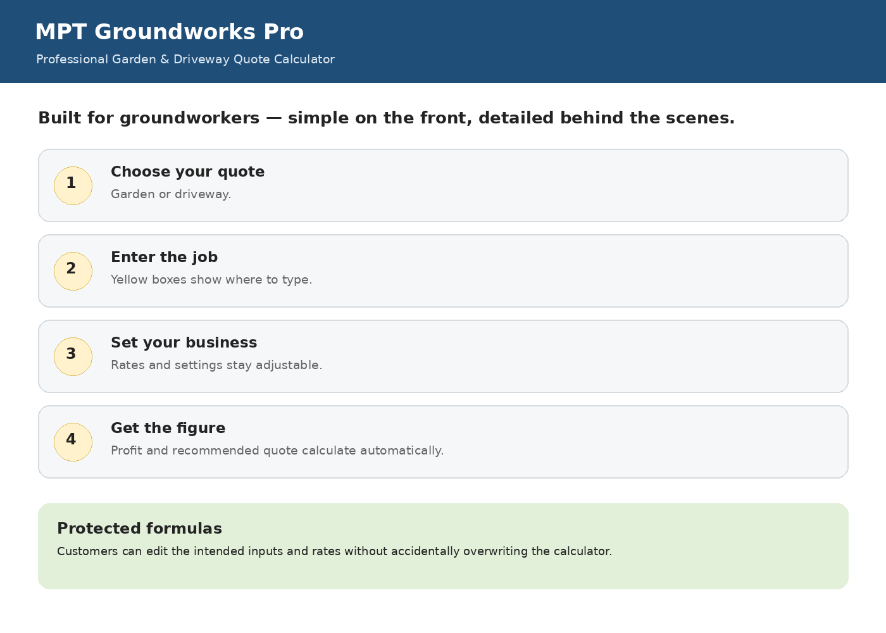Click the green Protected formulas panel text
This screenshot has width=886, height=633.
pos(334,551)
